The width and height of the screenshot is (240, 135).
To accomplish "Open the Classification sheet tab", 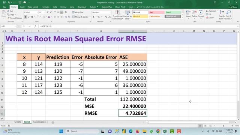I will [x=39, y=122].
